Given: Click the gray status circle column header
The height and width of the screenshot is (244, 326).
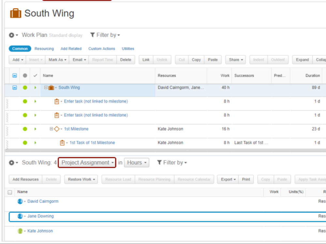Looking at the screenshot, I should 25,75.
